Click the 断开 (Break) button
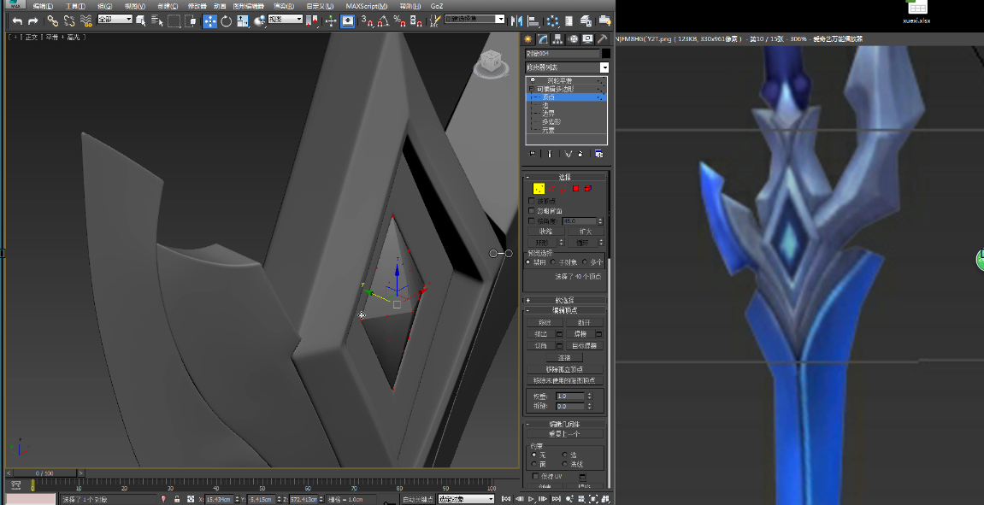984x505 pixels. (x=584, y=322)
